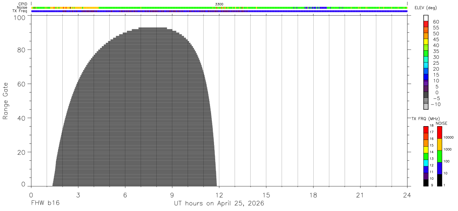The height and width of the screenshot is (211, 458).
Task: Click the NOISE legend label '1000'
Action: click(447, 149)
